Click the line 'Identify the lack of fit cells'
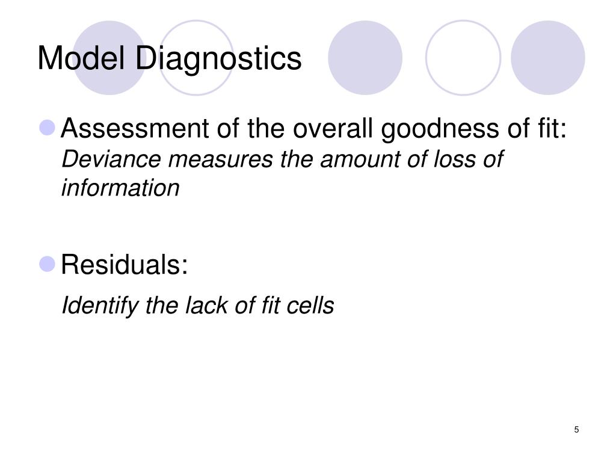Screen dimensions: 616x462 click(198, 306)
